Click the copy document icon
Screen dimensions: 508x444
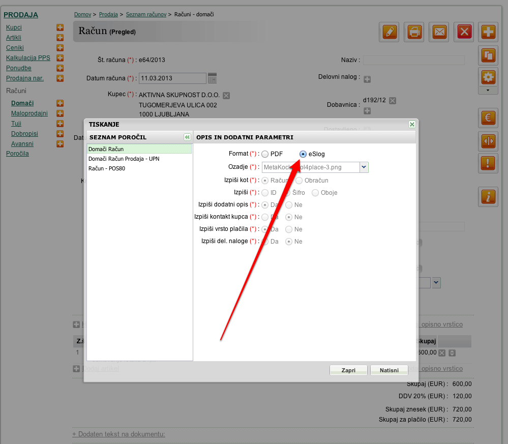pos(488,55)
